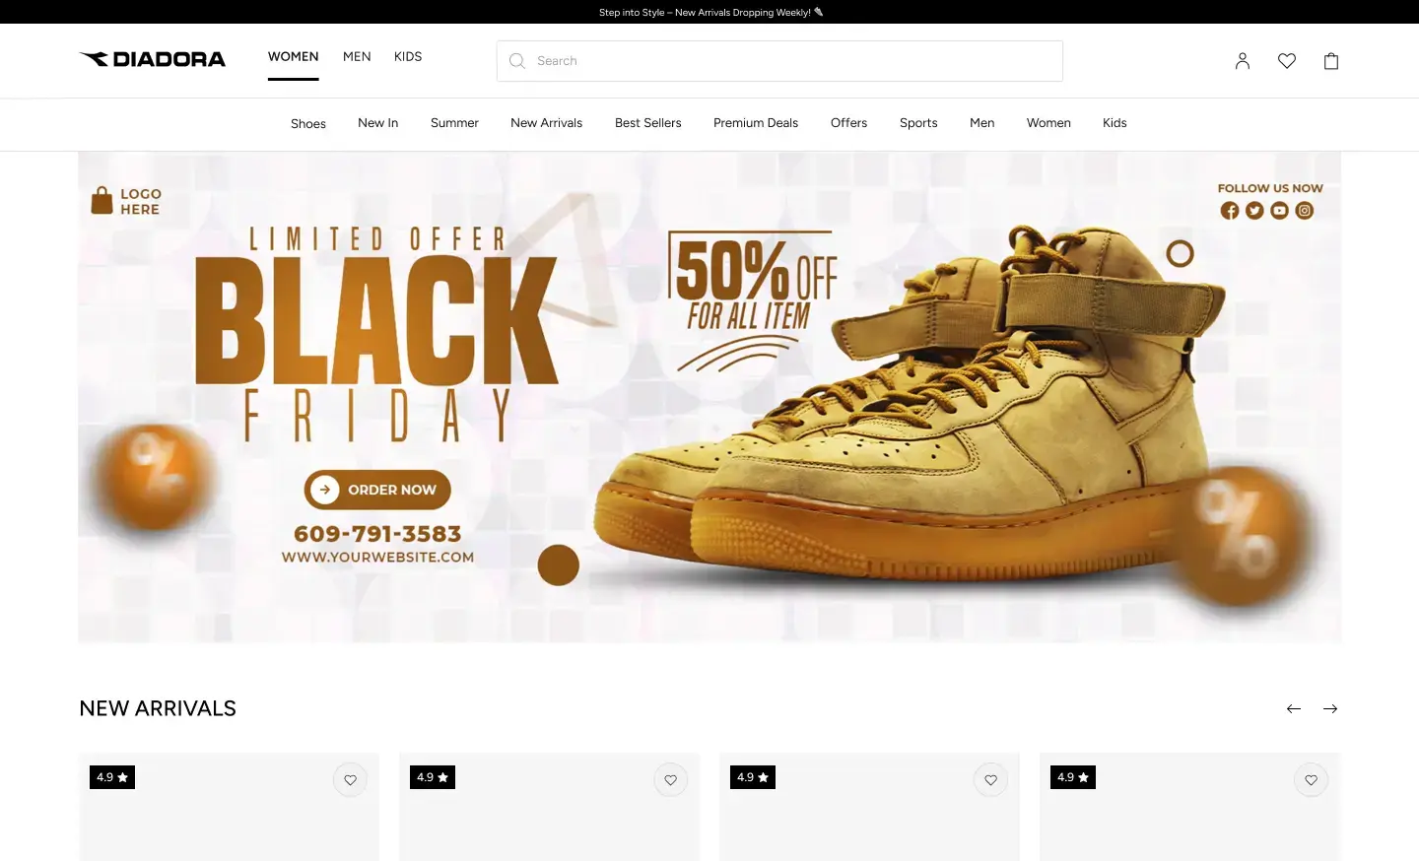Click the Black Friday banner image
The height and width of the screenshot is (861, 1419).
tap(709, 397)
